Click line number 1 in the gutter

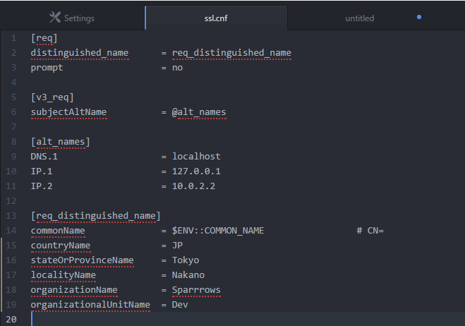pos(13,37)
